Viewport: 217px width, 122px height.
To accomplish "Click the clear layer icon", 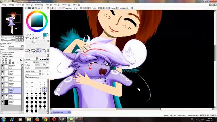I will click(10, 63).
